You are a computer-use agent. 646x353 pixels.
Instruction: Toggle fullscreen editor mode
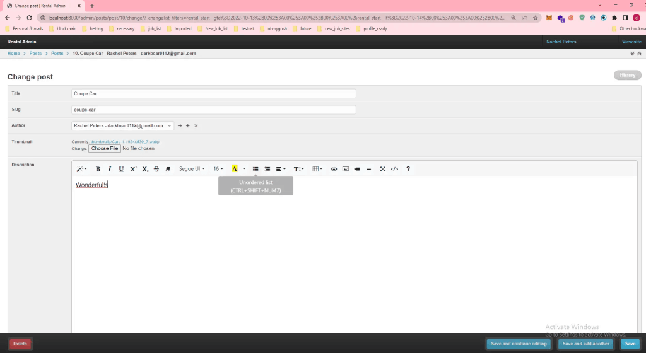(382, 169)
